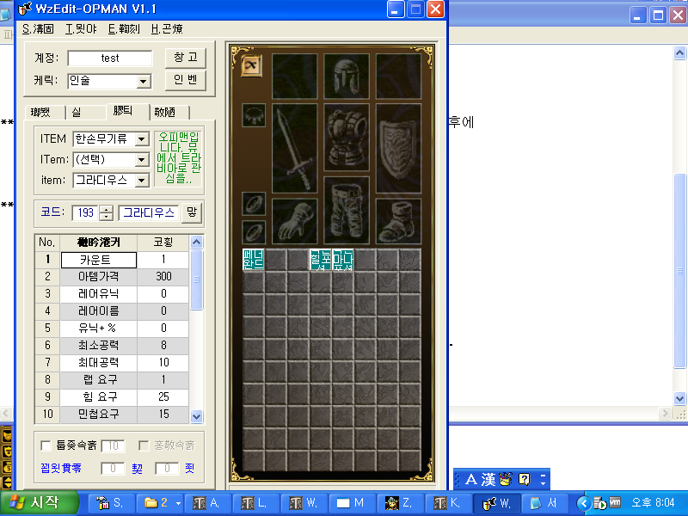Open the ITem dropdown showing (선택)
The image size is (688, 516).
141,160
